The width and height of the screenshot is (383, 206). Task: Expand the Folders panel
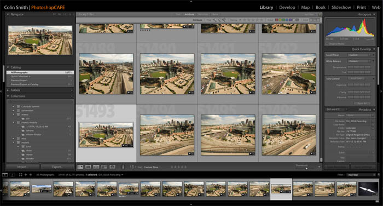coord(8,90)
